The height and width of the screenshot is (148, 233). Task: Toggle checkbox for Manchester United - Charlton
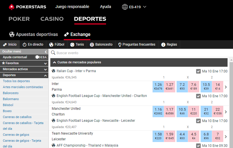tap(198, 96)
